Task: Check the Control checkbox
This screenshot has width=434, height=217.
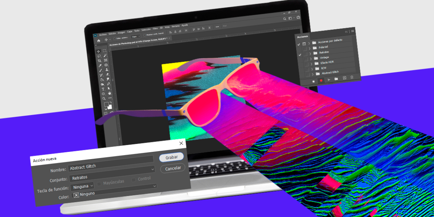Action: tap(134, 180)
